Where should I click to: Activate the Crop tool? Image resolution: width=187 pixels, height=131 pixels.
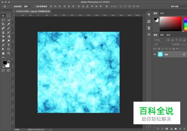point(3,24)
